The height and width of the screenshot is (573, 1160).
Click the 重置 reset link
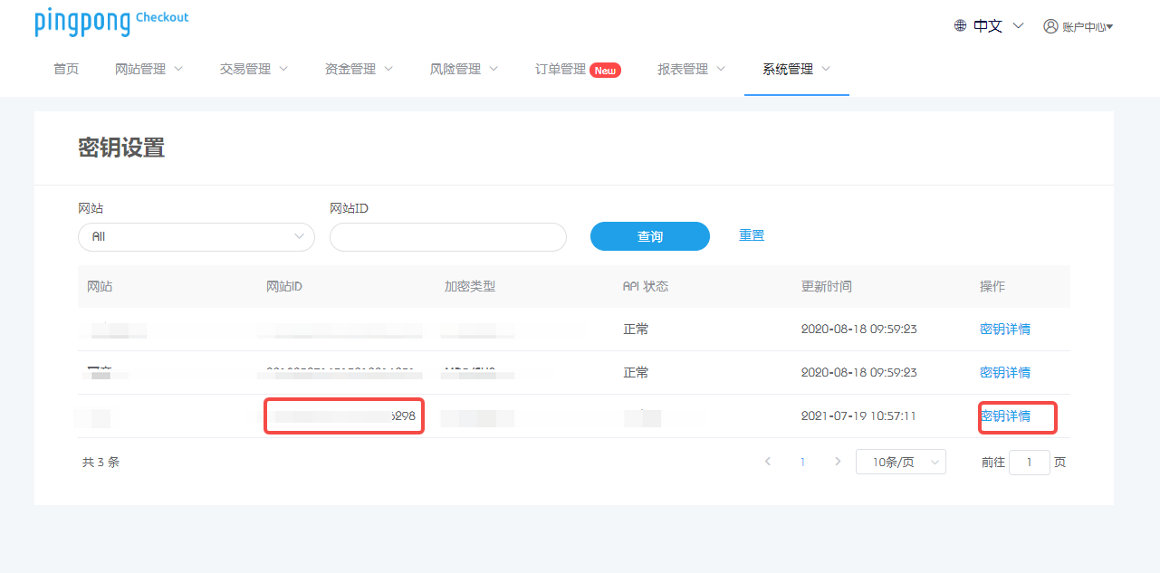[752, 235]
